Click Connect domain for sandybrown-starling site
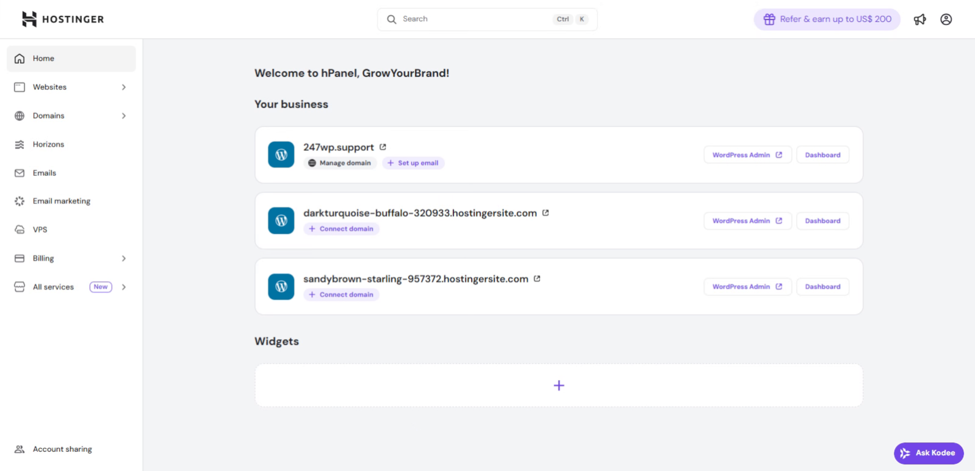Image resolution: width=975 pixels, height=471 pixels. (341, 294)
